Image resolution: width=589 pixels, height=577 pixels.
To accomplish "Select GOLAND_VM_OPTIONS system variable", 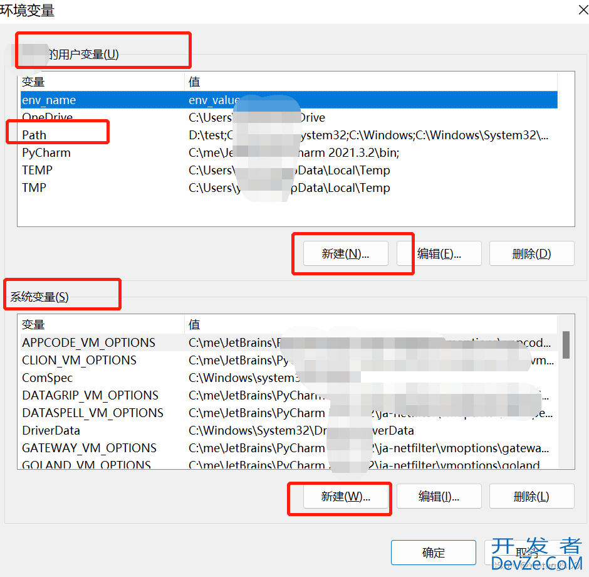I will (x=289, y=463).
